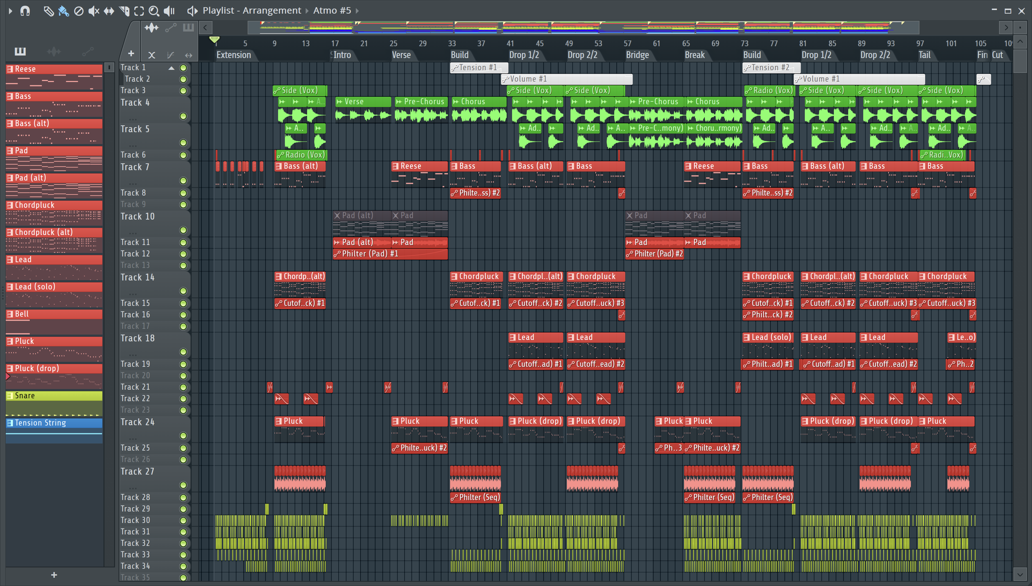Mute Track 30 using its green switch

point(183,520)
